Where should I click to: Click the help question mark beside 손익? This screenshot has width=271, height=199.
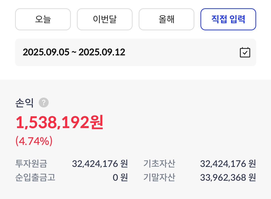(x=44, y=103)
